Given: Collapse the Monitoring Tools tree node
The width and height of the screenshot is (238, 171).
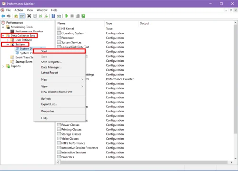Looking at the screenshot, I should [3, 27].
